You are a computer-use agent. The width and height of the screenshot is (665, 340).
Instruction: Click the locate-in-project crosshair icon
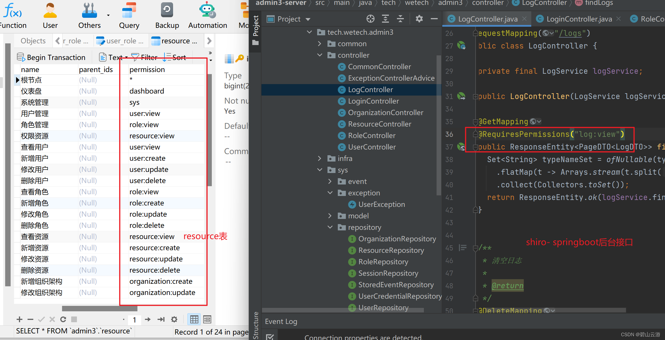370,19
